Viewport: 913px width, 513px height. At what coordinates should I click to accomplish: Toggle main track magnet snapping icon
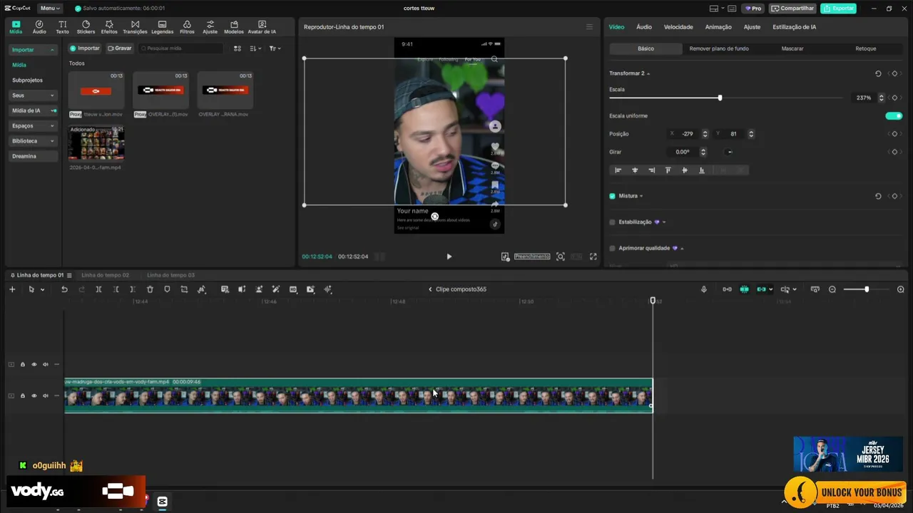click(x=744, y=289)
